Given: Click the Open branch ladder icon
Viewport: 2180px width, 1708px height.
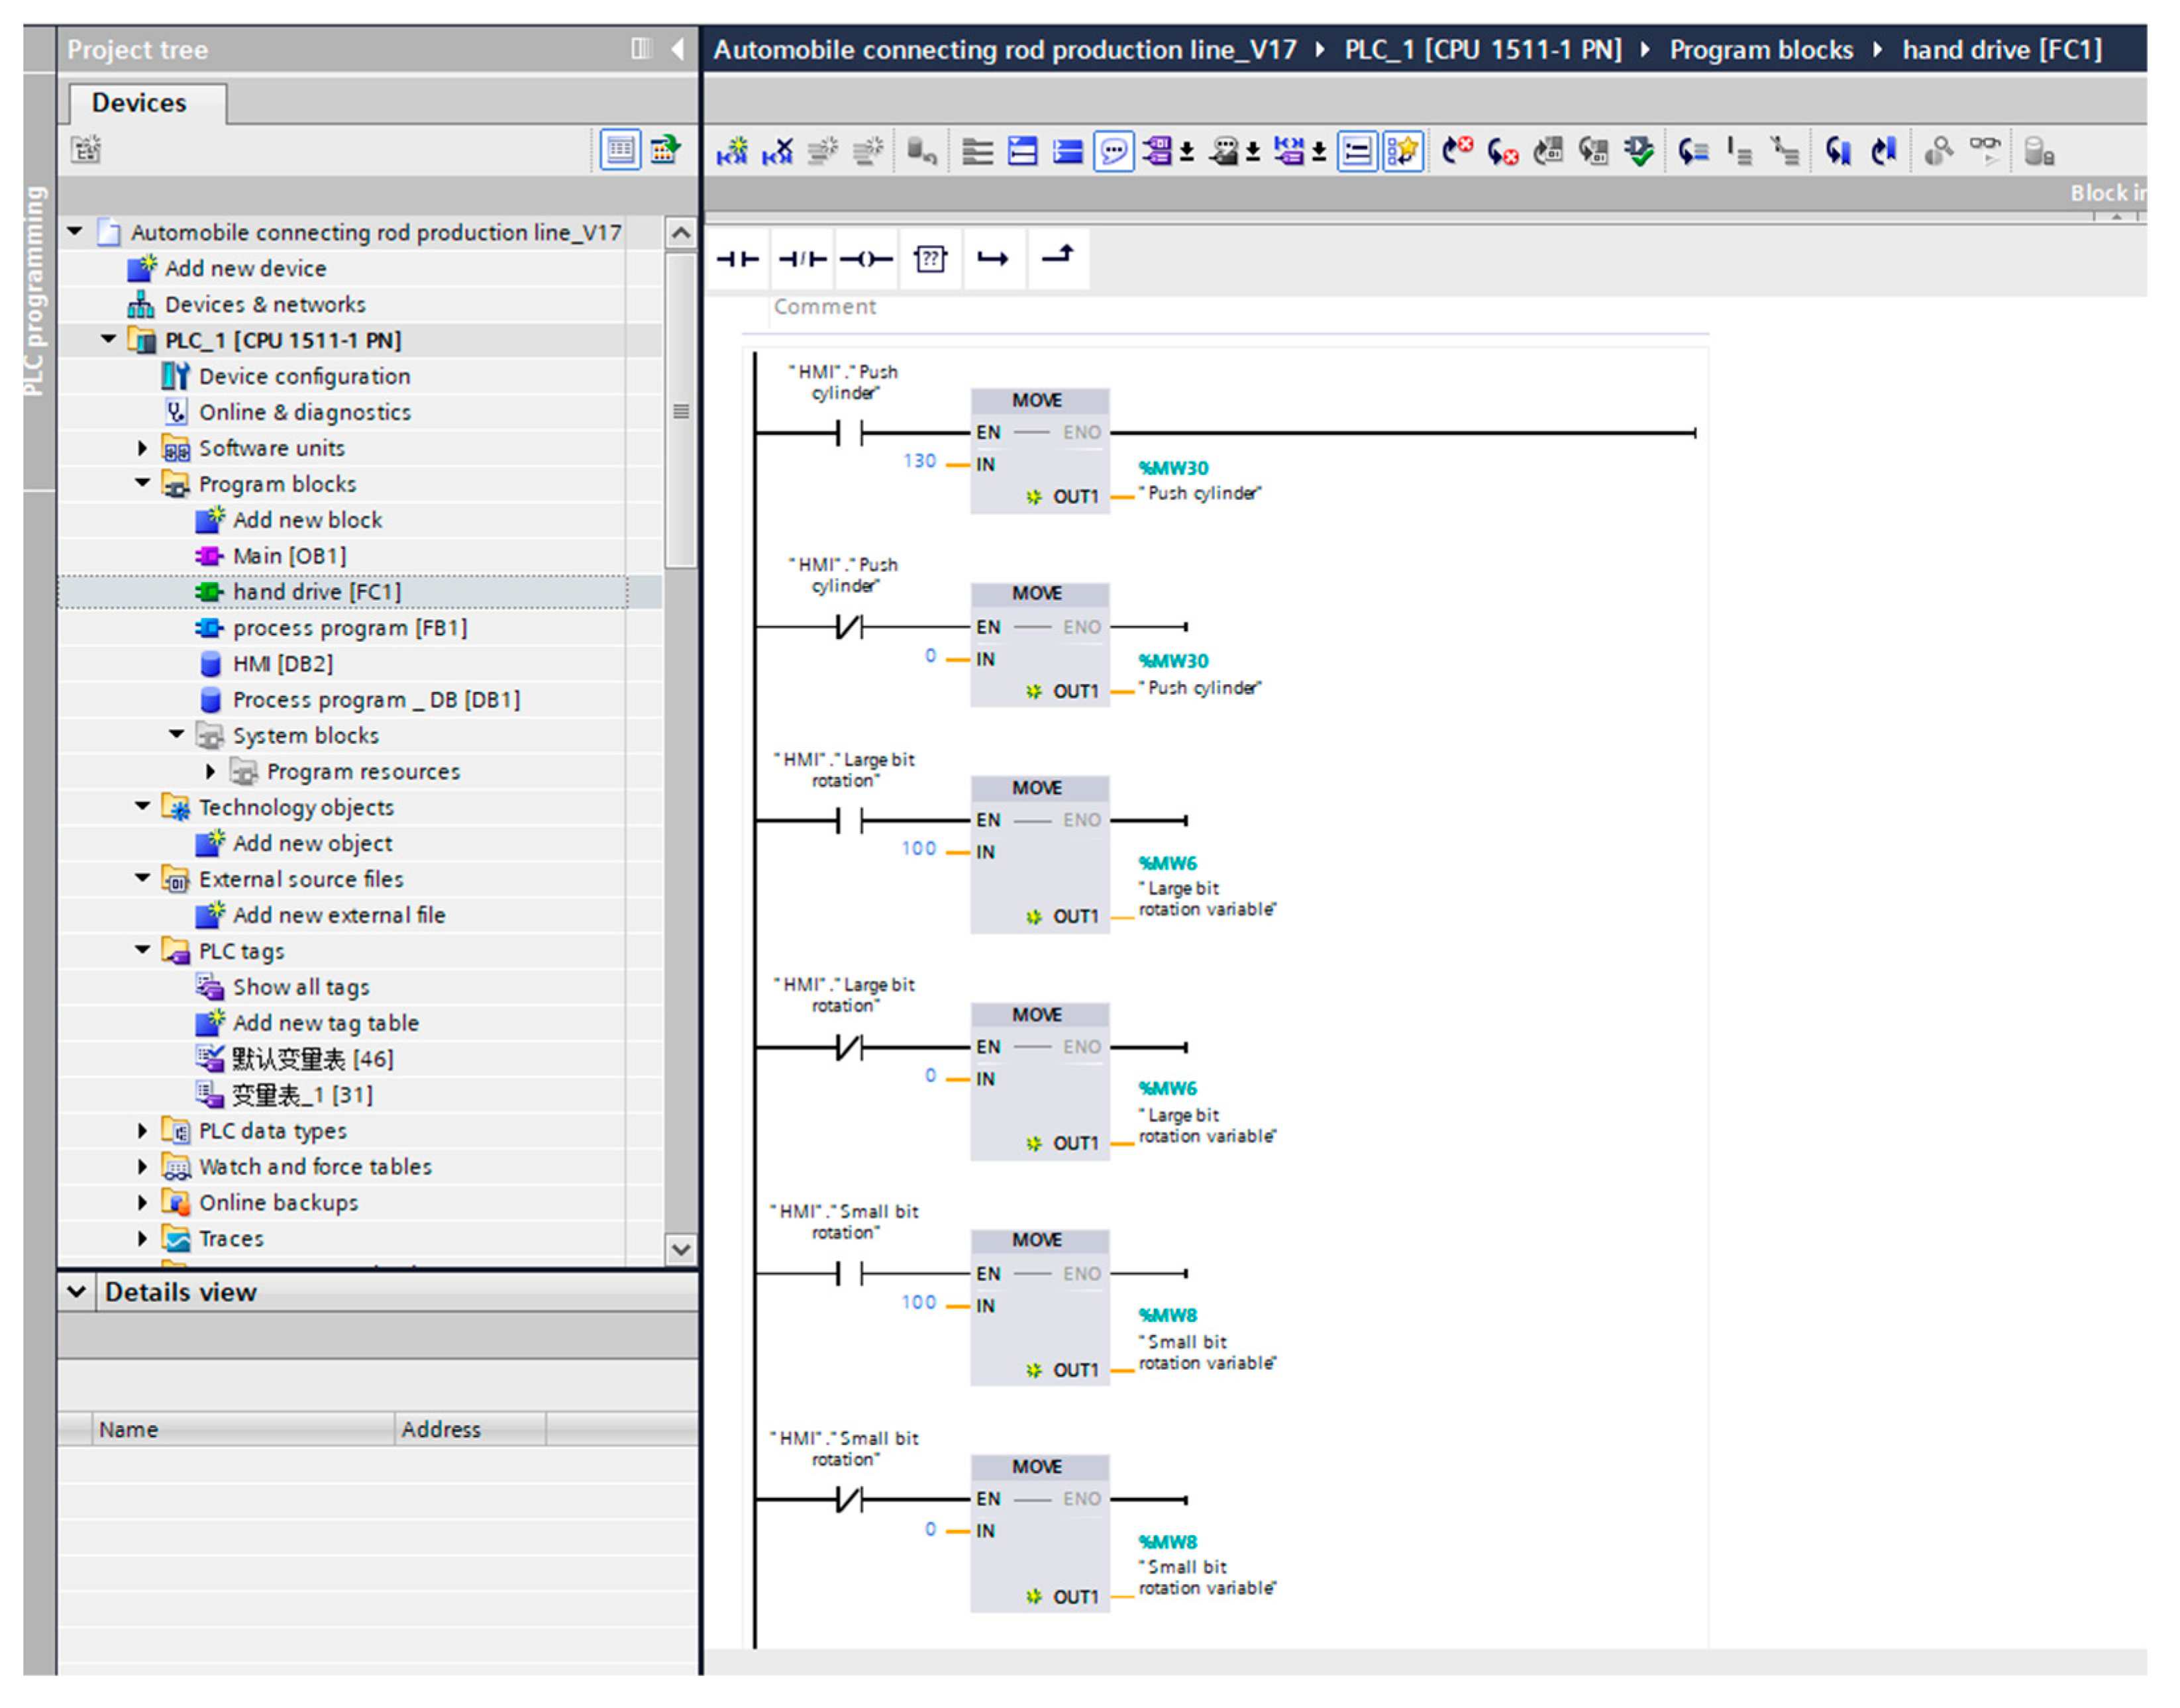Looking at the screenshot, I should coord(992,259).
